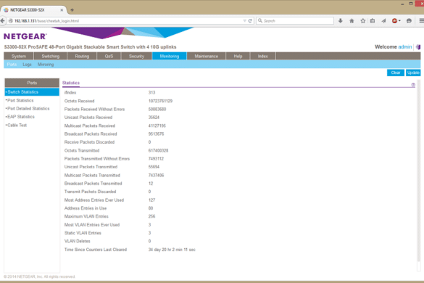Viewport: 424px width, 283px height.
Task: Click the Clear button
Action: [x=396, y=73]
